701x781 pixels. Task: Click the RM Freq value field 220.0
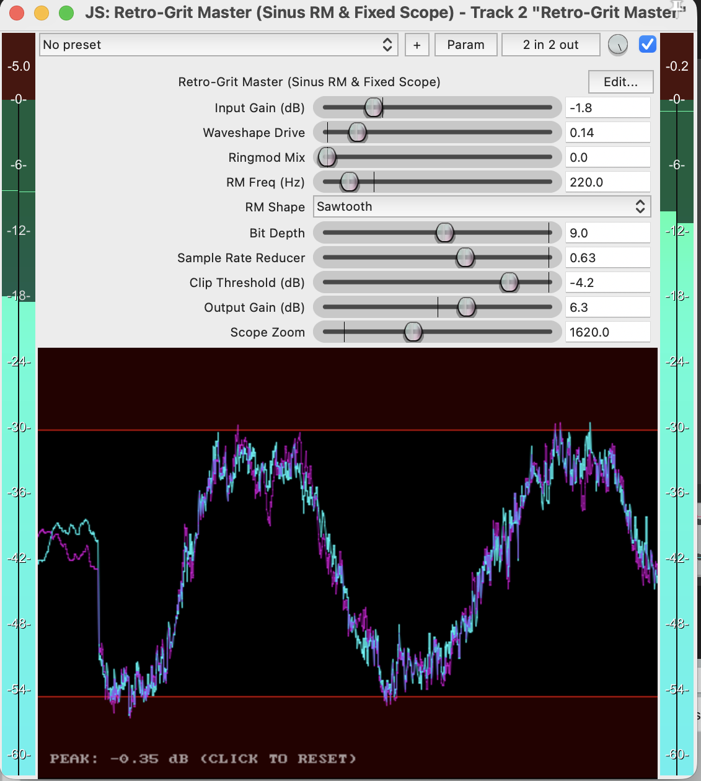[x=608, y=182]
